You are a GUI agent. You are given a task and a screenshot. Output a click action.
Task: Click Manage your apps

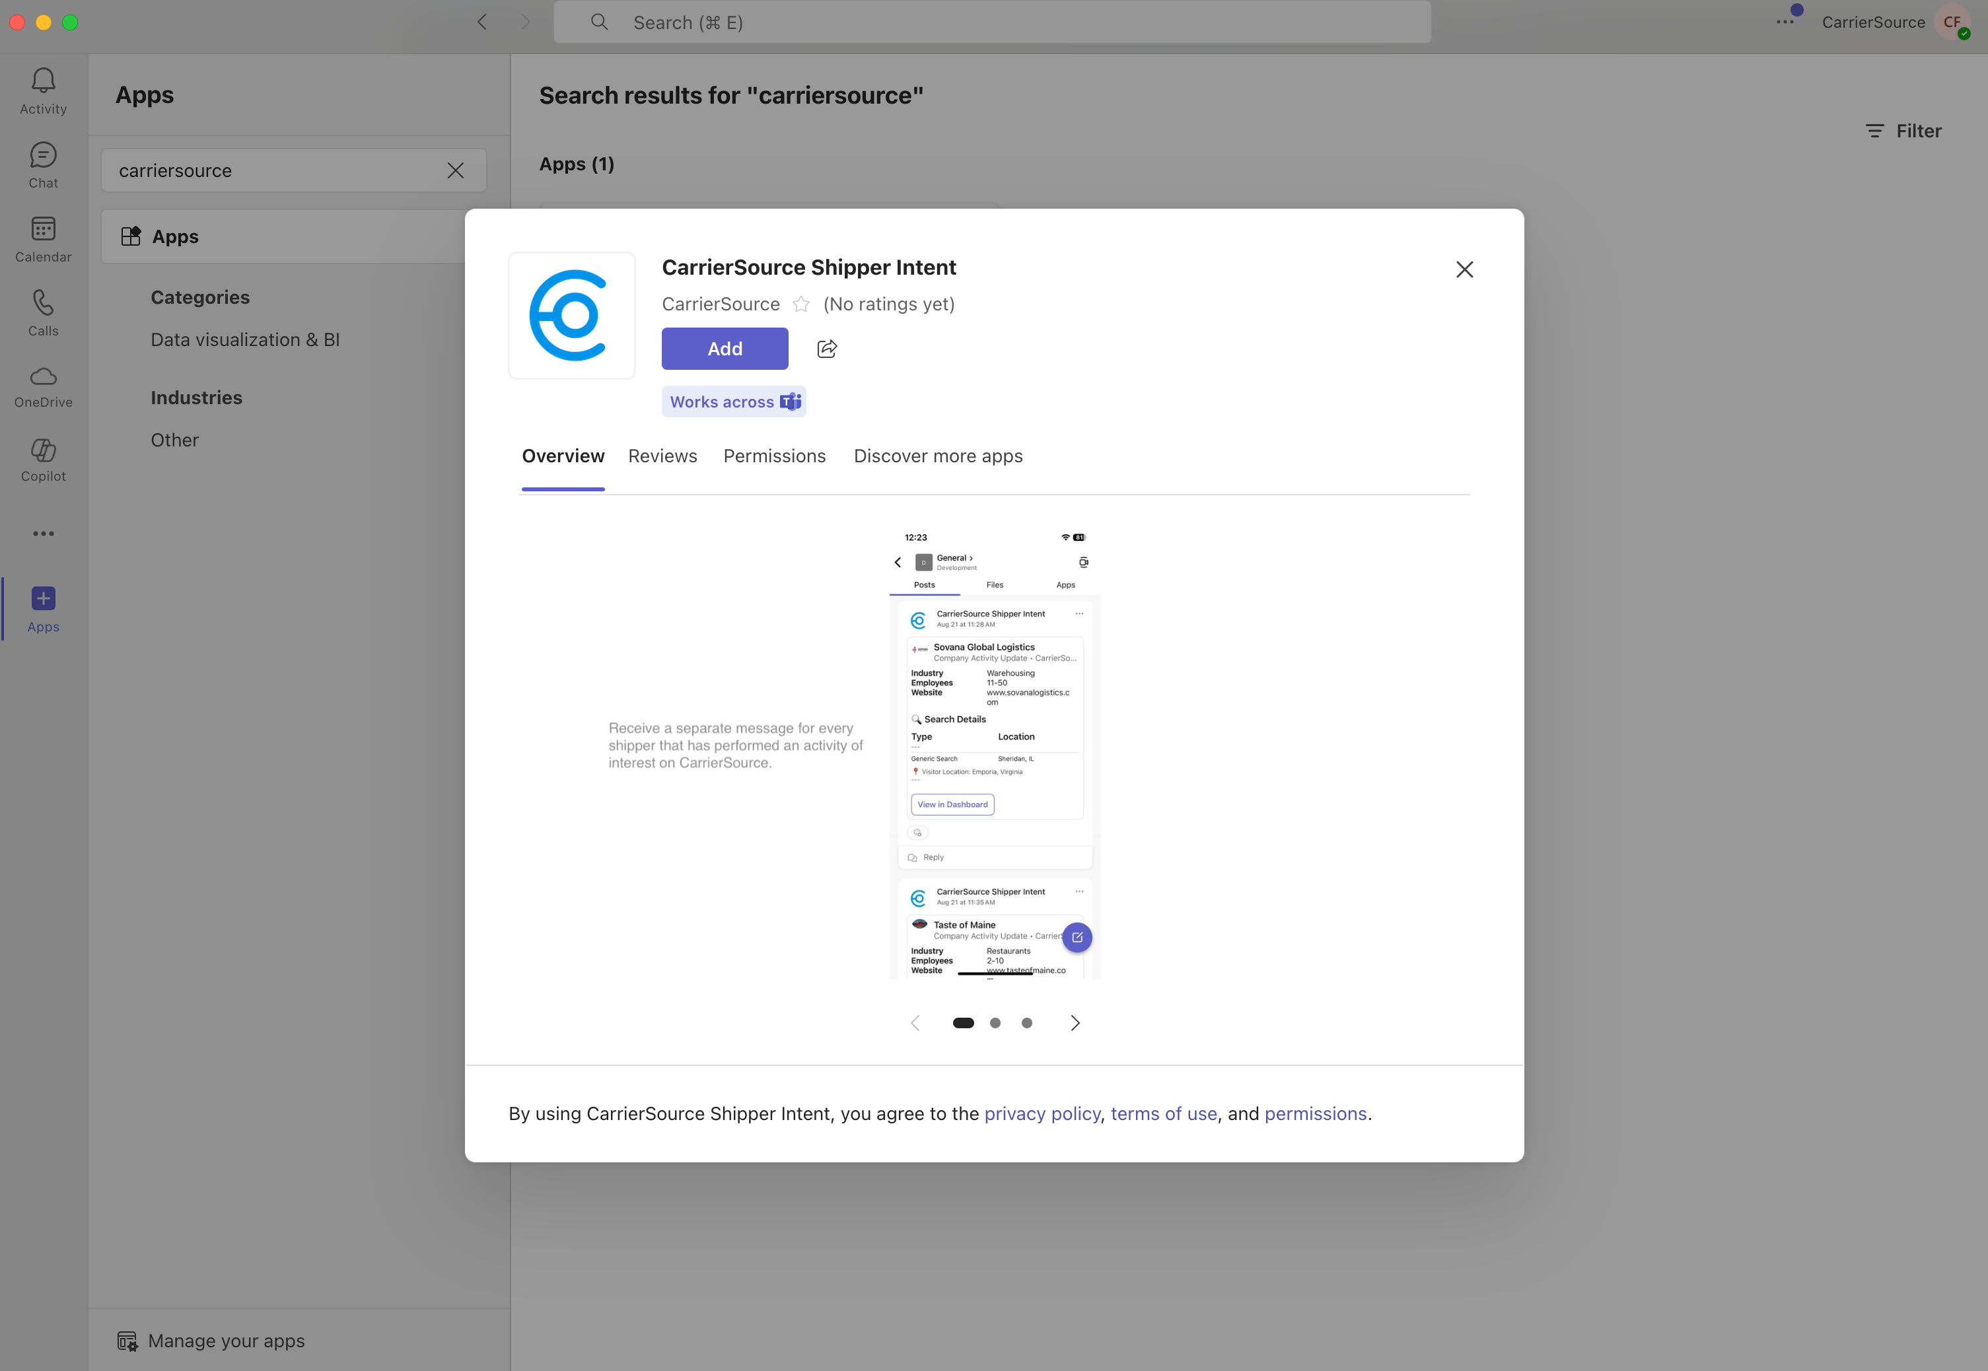[x=211, y=1341]
